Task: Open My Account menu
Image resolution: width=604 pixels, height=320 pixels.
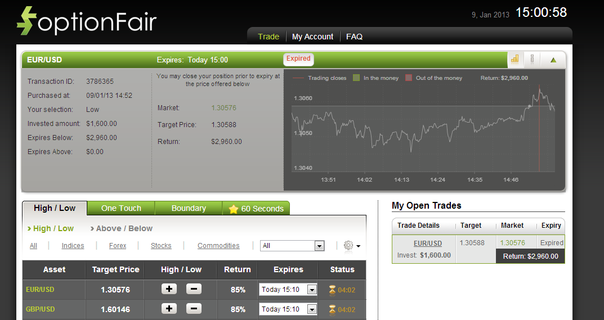Action: 312,37
